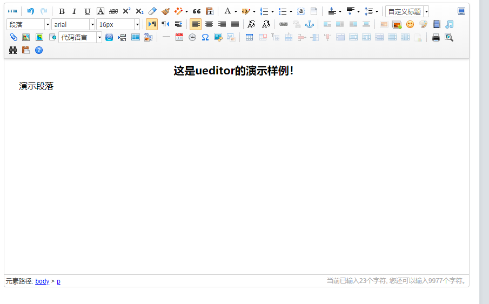Screen dimensions: 489x304
Task: Insert an ordered list
Action: pos(264,11)
